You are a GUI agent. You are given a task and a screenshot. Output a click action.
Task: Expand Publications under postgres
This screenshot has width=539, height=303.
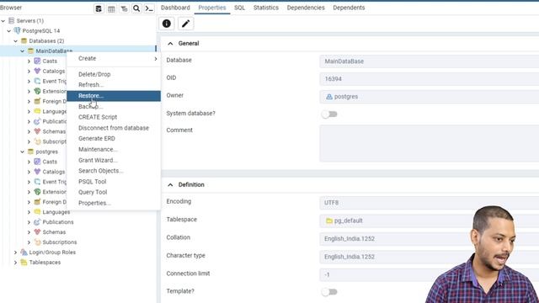coord(29,222)
